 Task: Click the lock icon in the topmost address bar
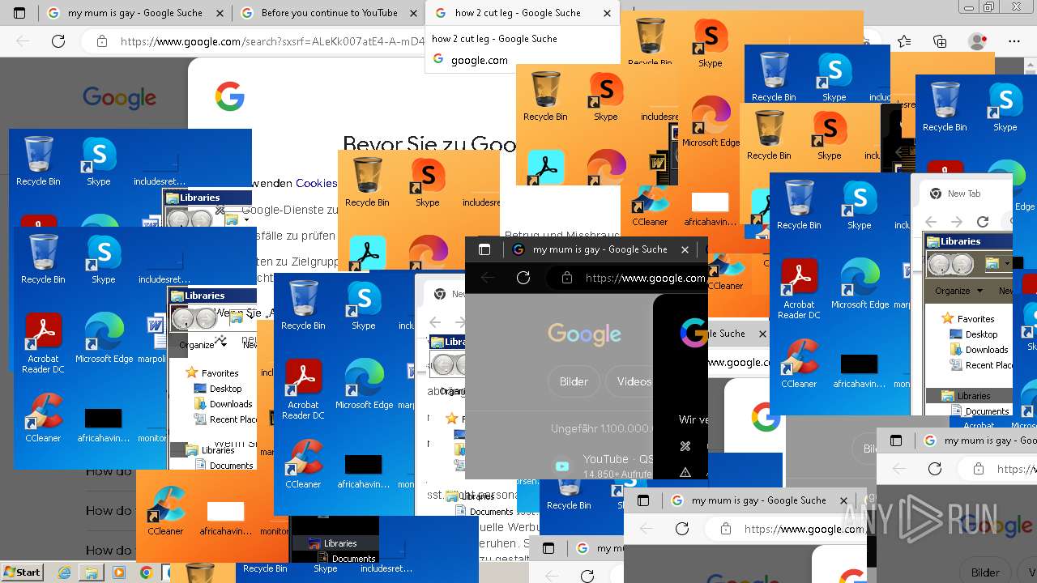101,41
